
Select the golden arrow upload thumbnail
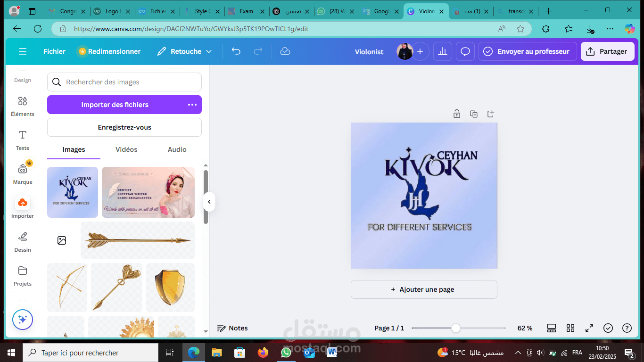(x=138, y=240)
